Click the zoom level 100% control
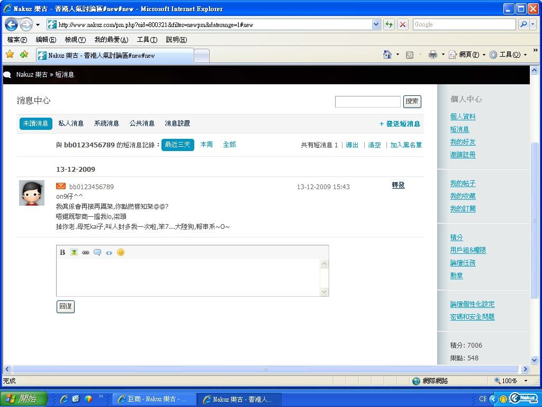Image resolution: width=542 pixels, height=407 pixels. point(509,381)
